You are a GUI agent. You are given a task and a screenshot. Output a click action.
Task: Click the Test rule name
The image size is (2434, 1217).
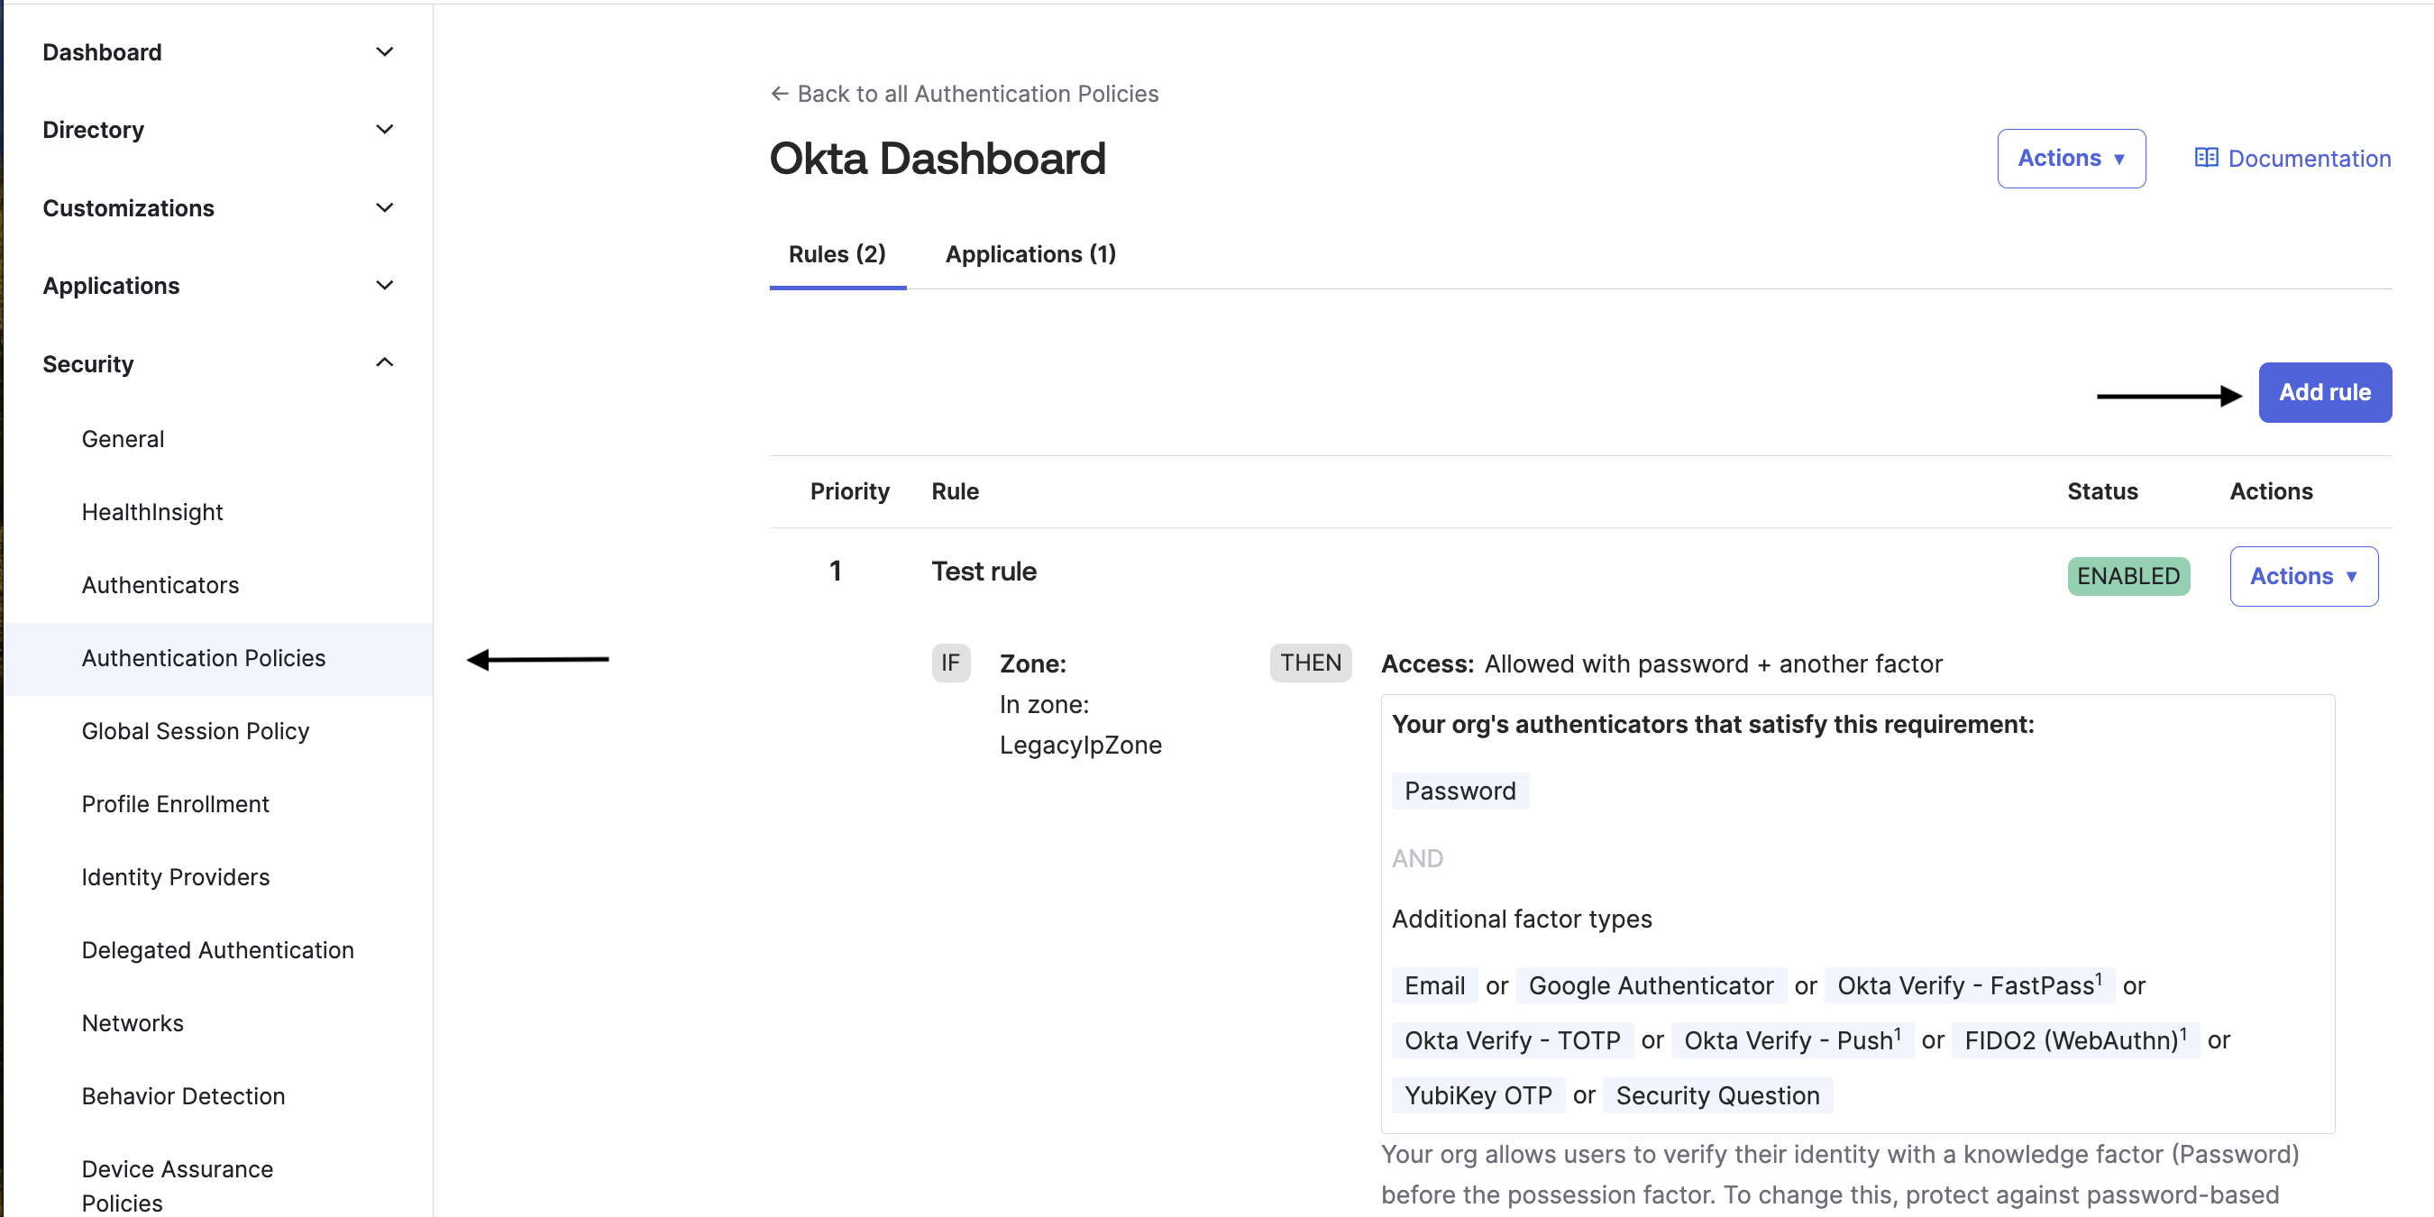pyautogui.click(x=984, y=572)
